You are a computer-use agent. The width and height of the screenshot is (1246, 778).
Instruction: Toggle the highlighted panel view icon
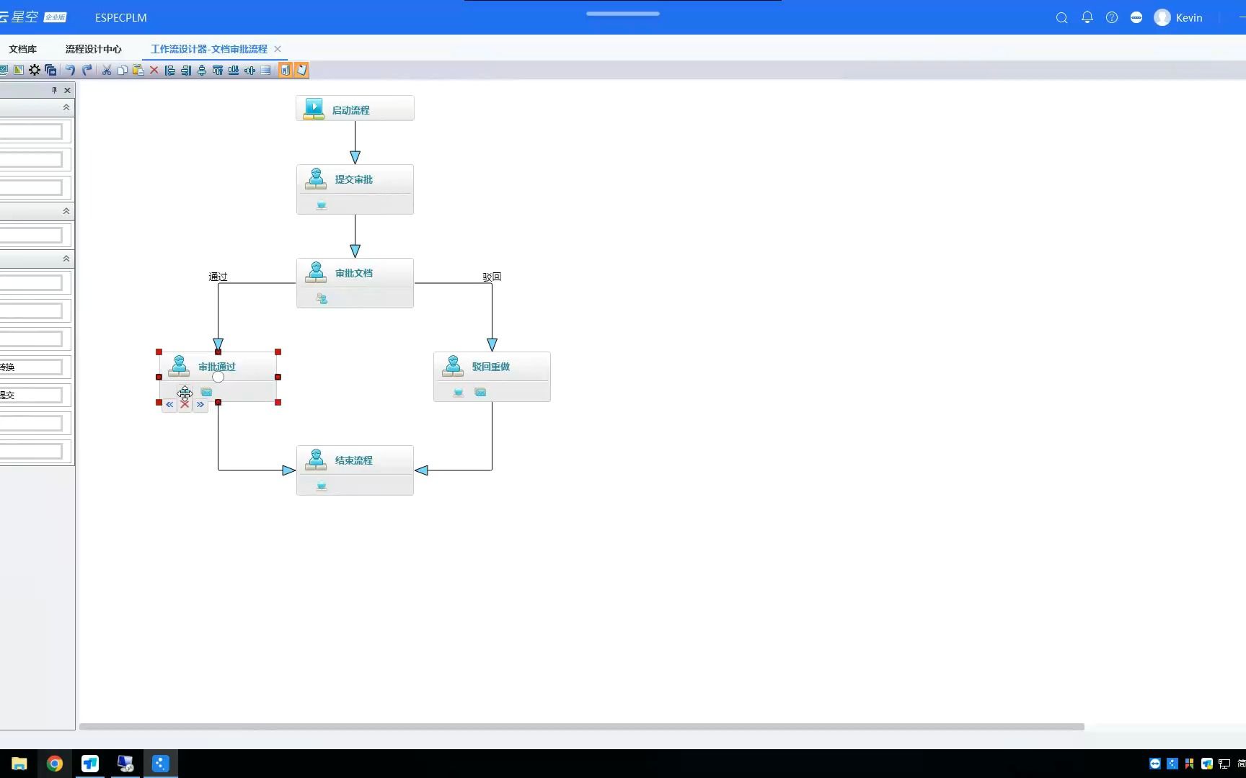coord(286,70)
